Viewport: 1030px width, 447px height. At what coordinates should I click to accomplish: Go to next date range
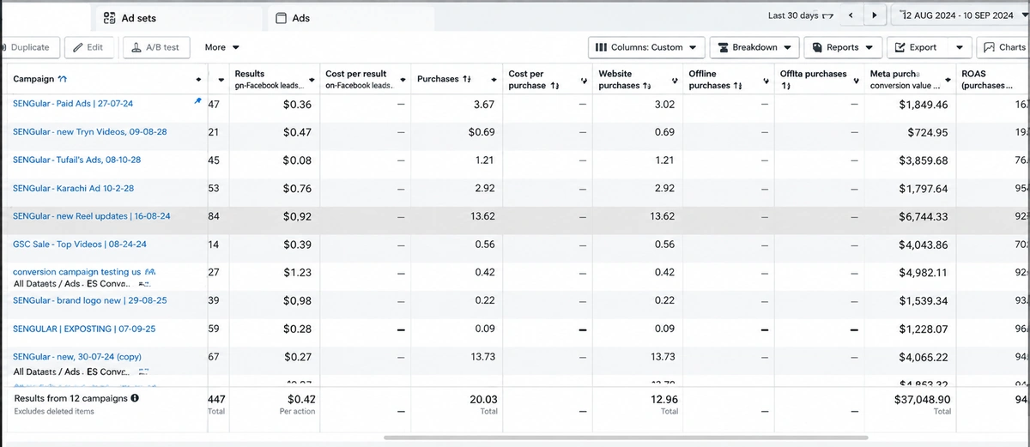875,15
